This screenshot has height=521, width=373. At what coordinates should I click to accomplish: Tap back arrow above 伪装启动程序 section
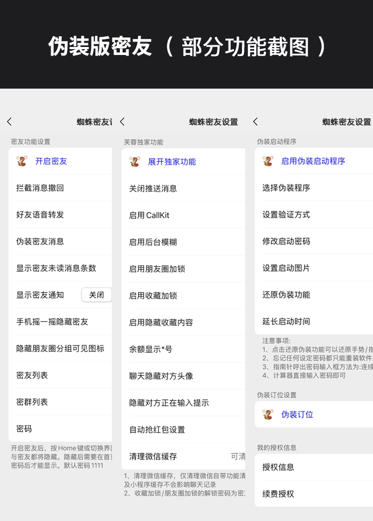[255, 122]
